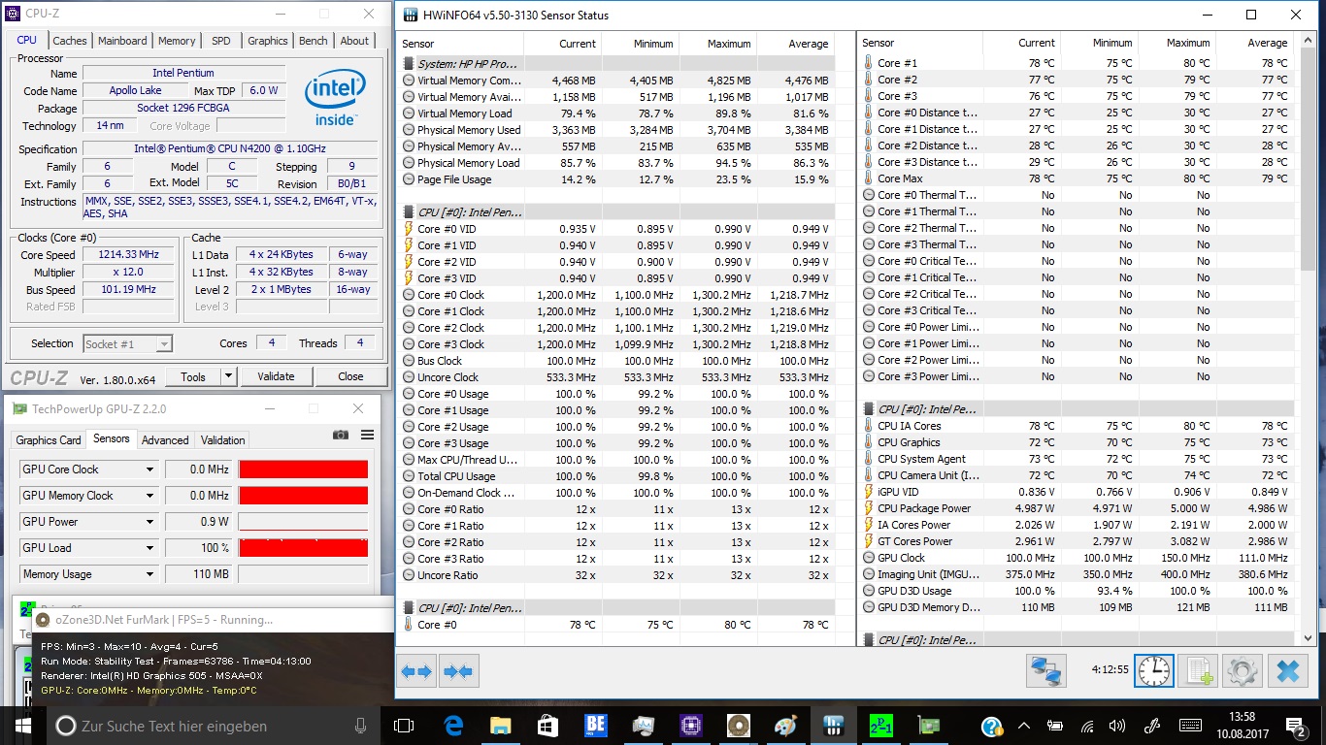Viewport: 1326px width, 745px height.
Task: Click the Windows search box
Action: (x=214, y=726)
